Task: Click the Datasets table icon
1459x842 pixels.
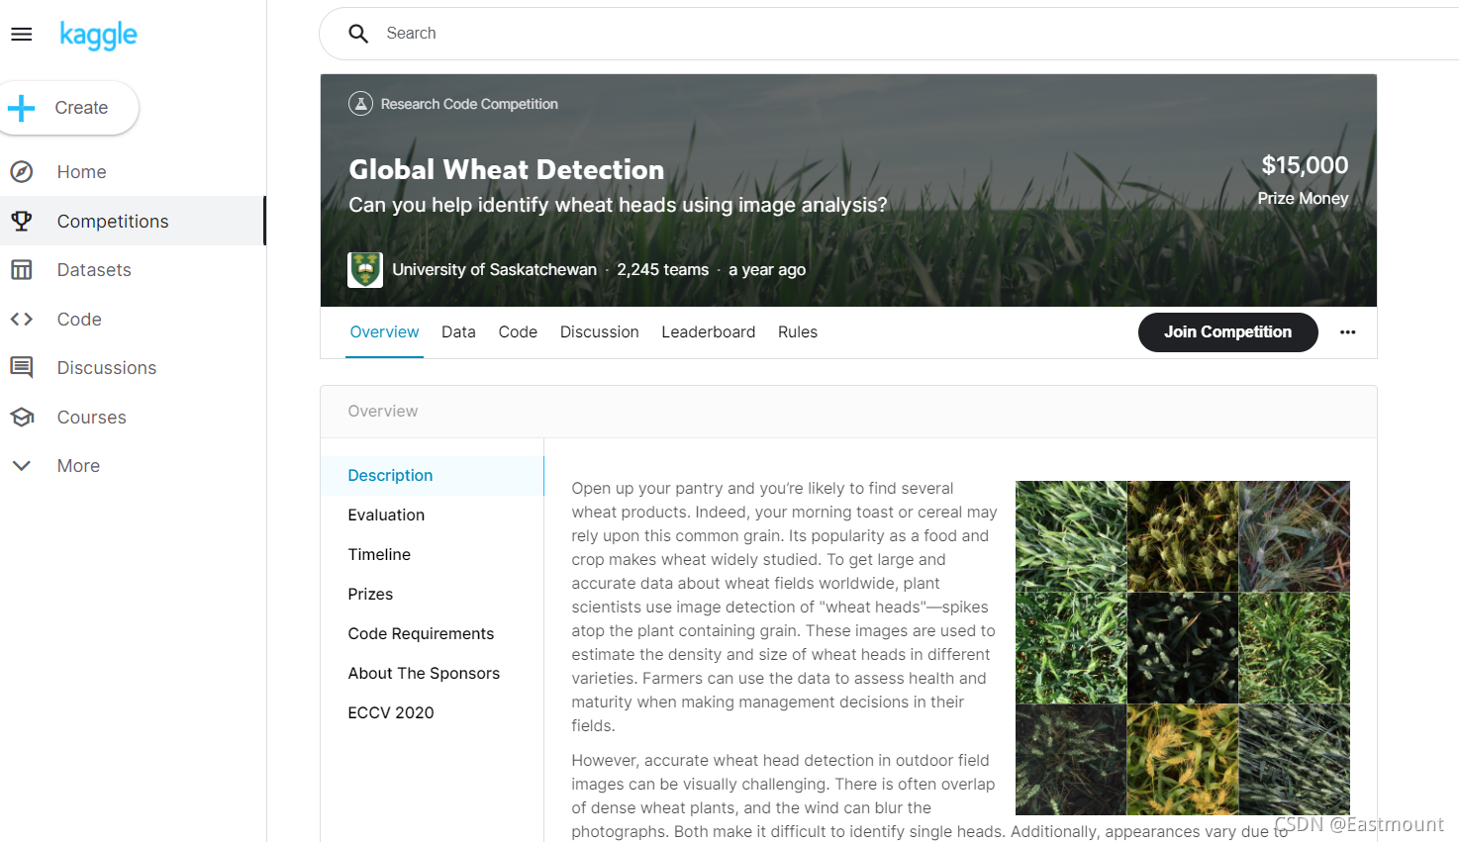Action: pos(22,270)
